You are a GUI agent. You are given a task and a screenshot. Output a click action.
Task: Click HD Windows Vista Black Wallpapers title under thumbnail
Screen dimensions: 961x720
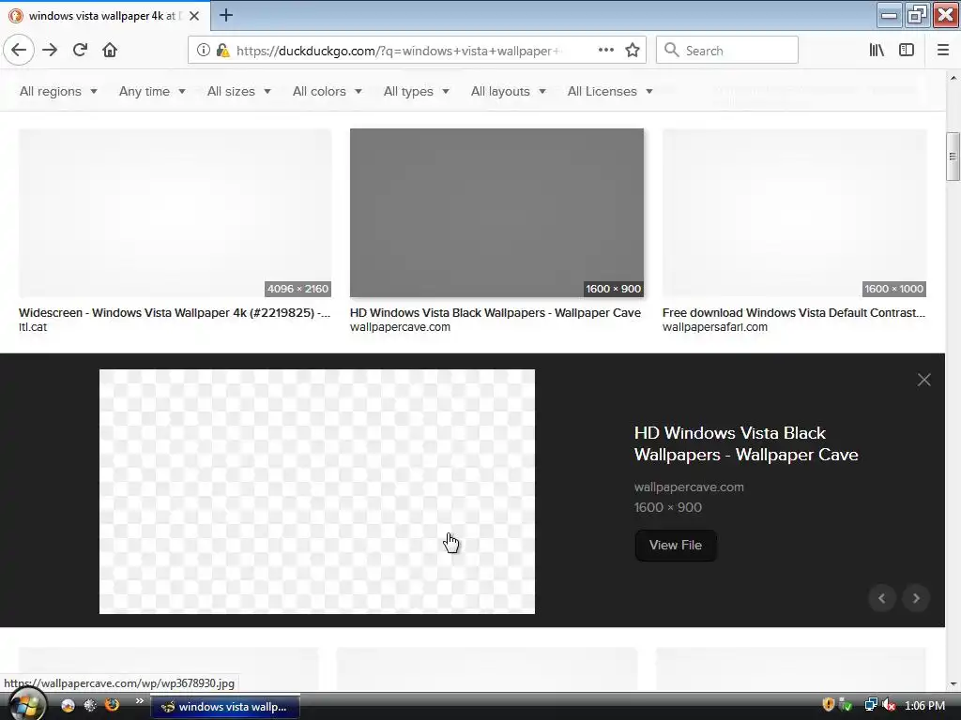point(496,313)
